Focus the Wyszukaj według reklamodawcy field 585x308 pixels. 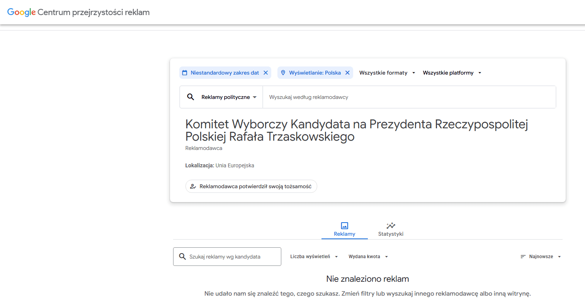coord(409,97)
